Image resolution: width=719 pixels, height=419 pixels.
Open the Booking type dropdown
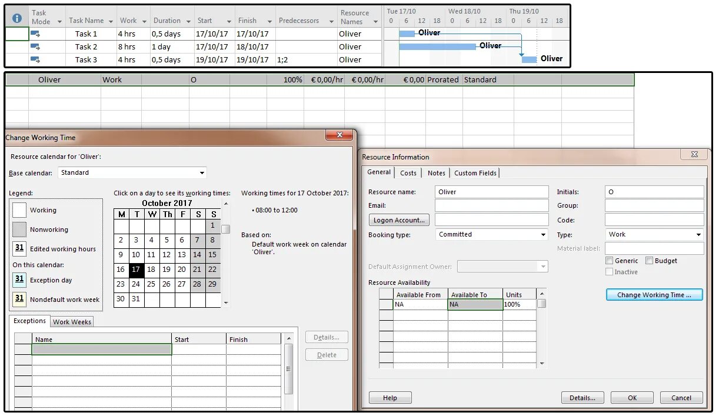click(543, 234)
